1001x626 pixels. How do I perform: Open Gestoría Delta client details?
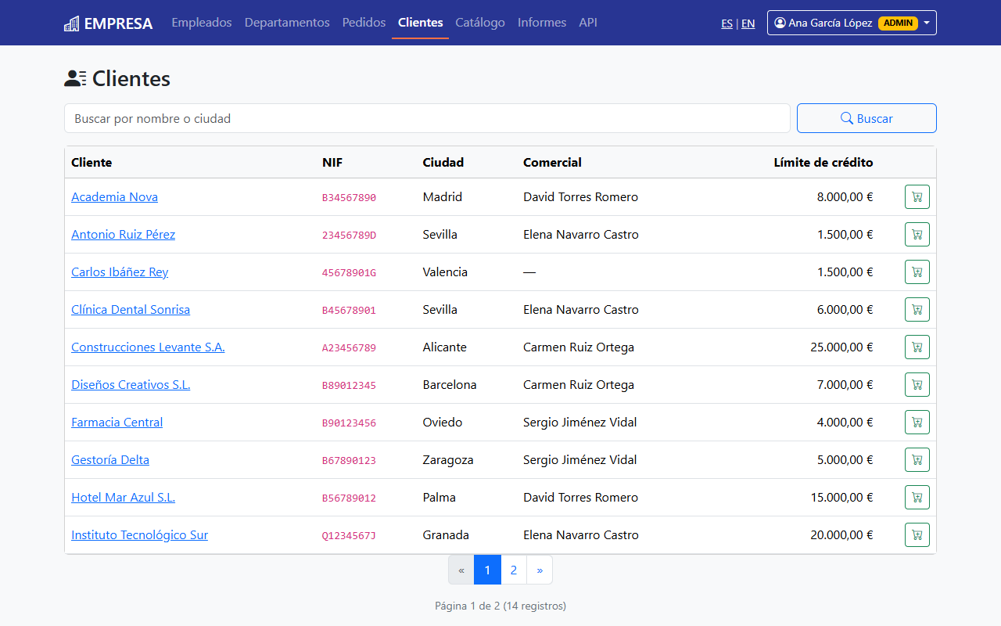pyautogui.click(x=110, y=460)
